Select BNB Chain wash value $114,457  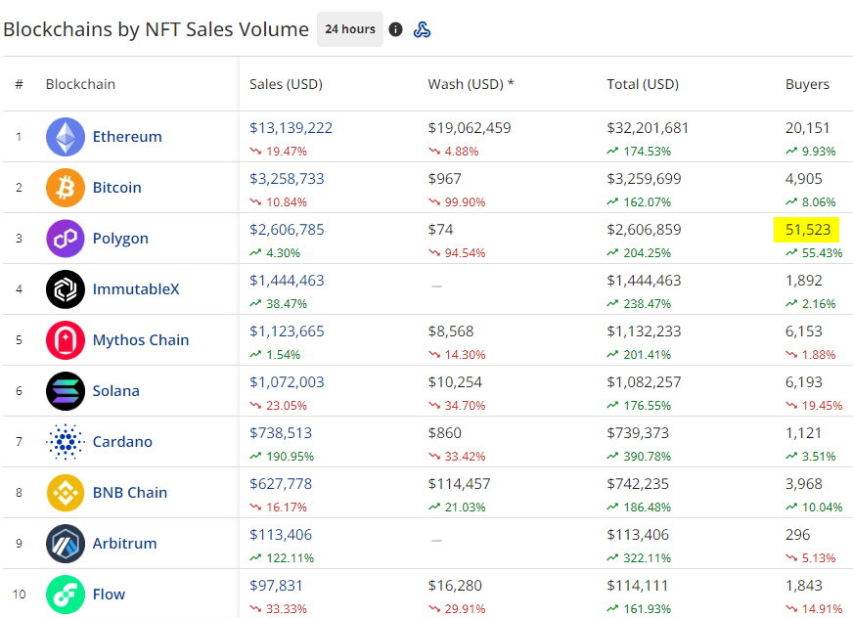pyautogui.click(x=459, y=484)
